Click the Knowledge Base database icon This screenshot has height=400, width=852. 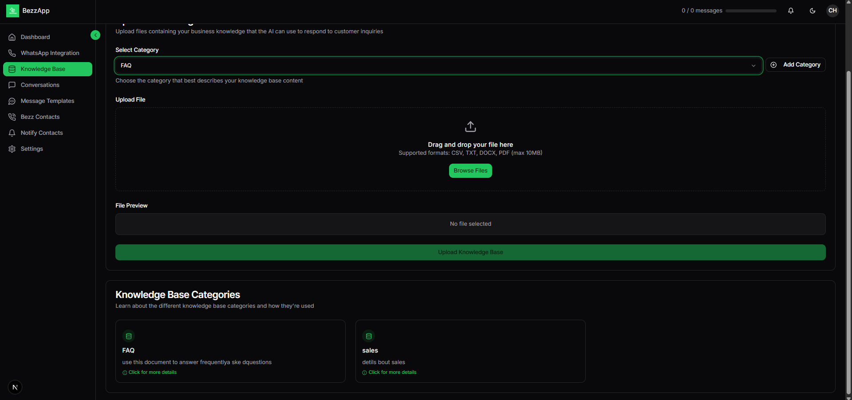click(x=12, y=69)
